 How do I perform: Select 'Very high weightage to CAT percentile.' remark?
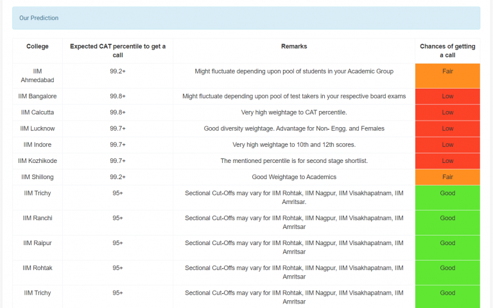point(294,112)
